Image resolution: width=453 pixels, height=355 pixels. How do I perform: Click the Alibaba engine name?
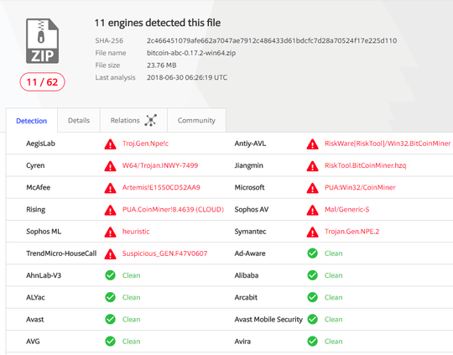(246, 275)
